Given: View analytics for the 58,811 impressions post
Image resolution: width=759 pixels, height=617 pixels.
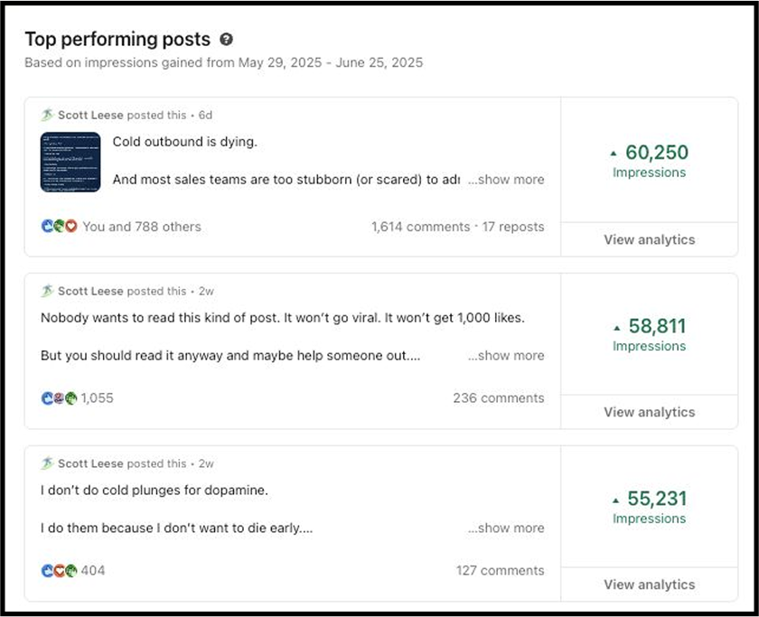Looking at the screenshot, I should click(x=649, y=412).
